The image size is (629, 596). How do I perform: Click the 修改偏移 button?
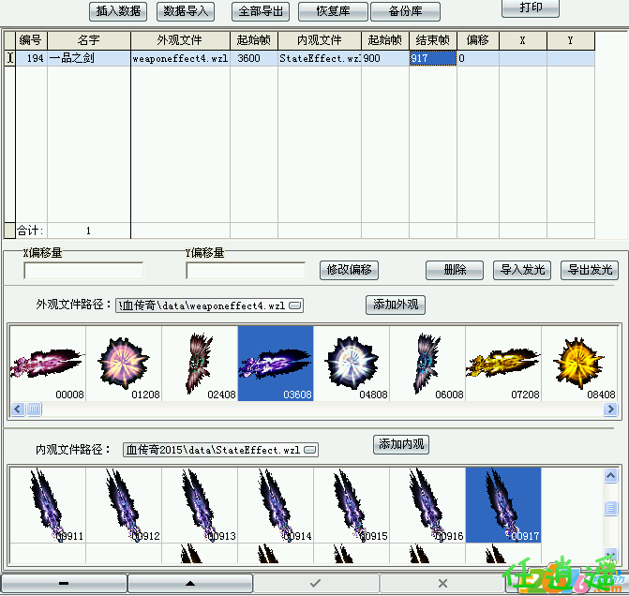click(x=349, y=270)
